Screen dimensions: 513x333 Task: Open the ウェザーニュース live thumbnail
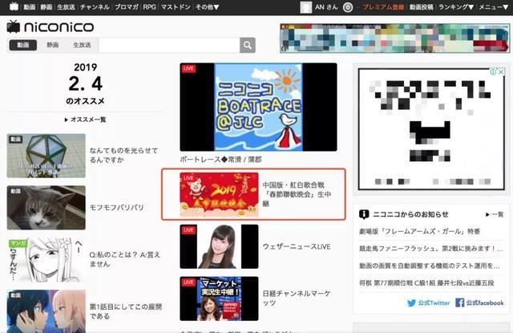[219, 246]
